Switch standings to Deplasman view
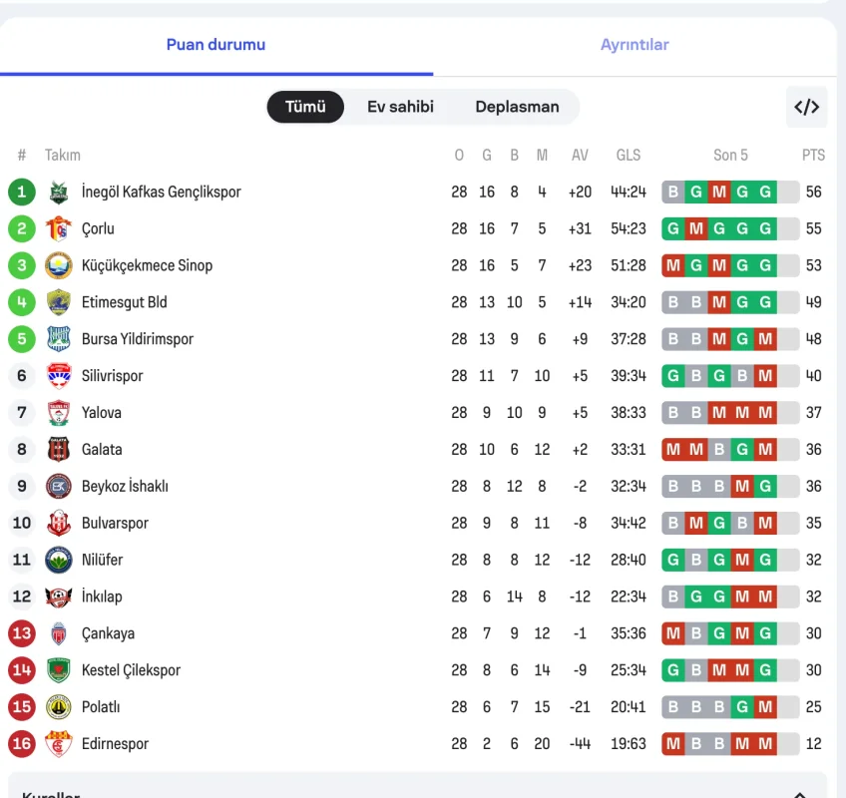 pos(517,107)
